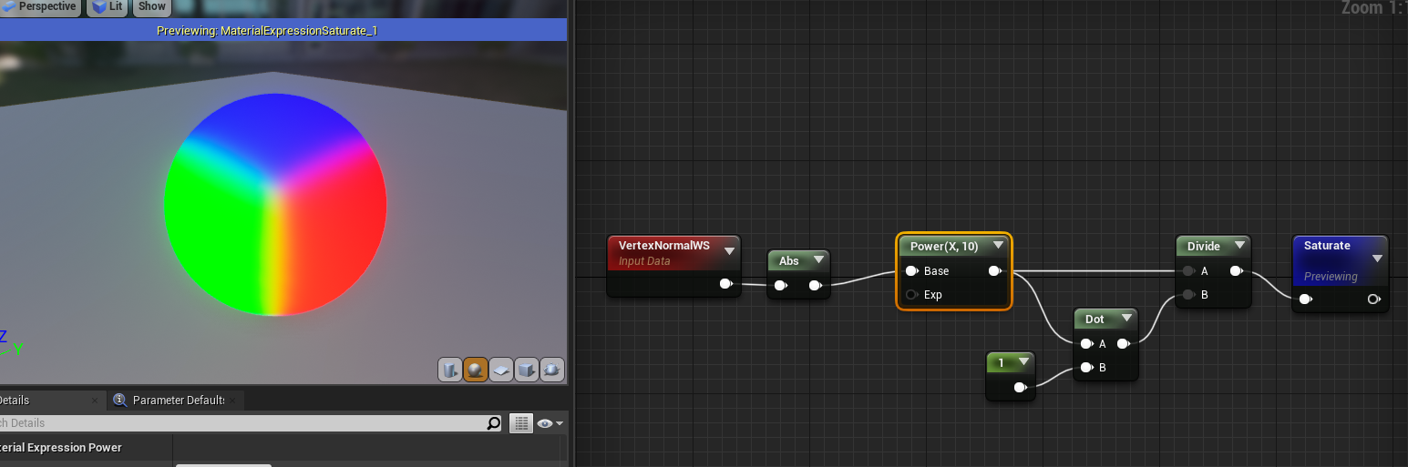Click the Saturate node's output pin
Screen dimensions: 1408x467
pyautogui.click(x=1373, y=299)
